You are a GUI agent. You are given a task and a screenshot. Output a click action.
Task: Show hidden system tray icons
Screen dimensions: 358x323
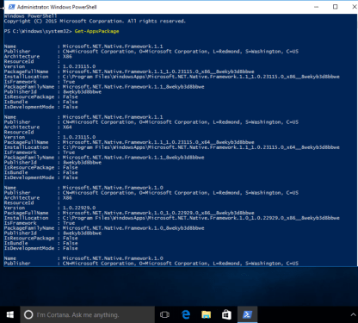coord(353,314)
